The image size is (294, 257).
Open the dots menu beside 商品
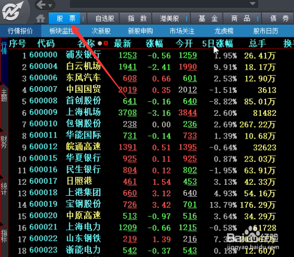click(x=258, y=18)
